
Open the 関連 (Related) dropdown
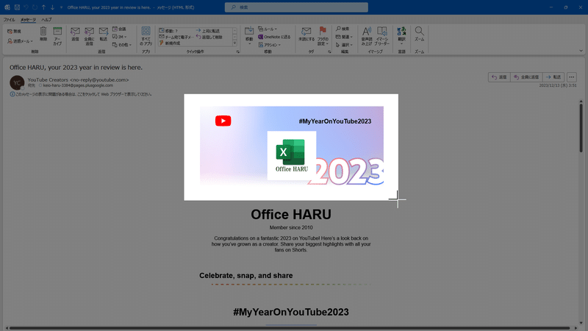coord(344,37)
